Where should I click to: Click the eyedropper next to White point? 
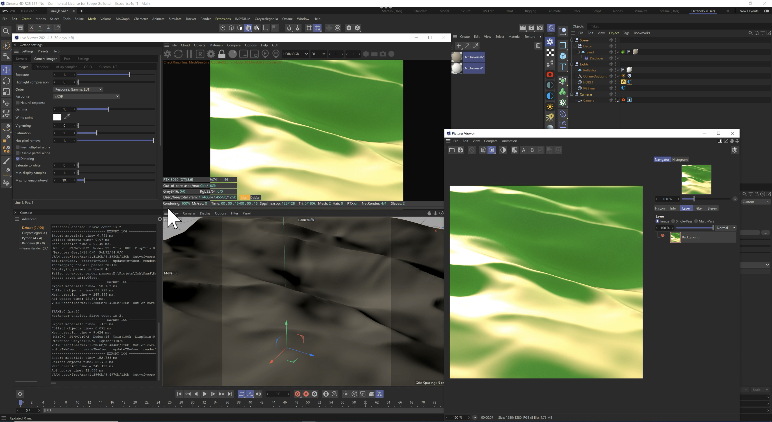[x=68, y=117]
